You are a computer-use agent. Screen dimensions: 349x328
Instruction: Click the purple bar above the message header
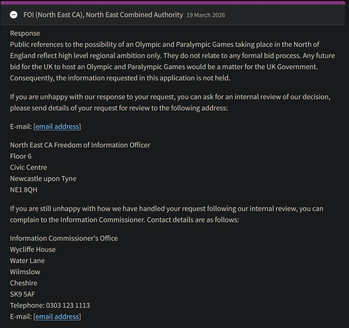pos(173,3)
